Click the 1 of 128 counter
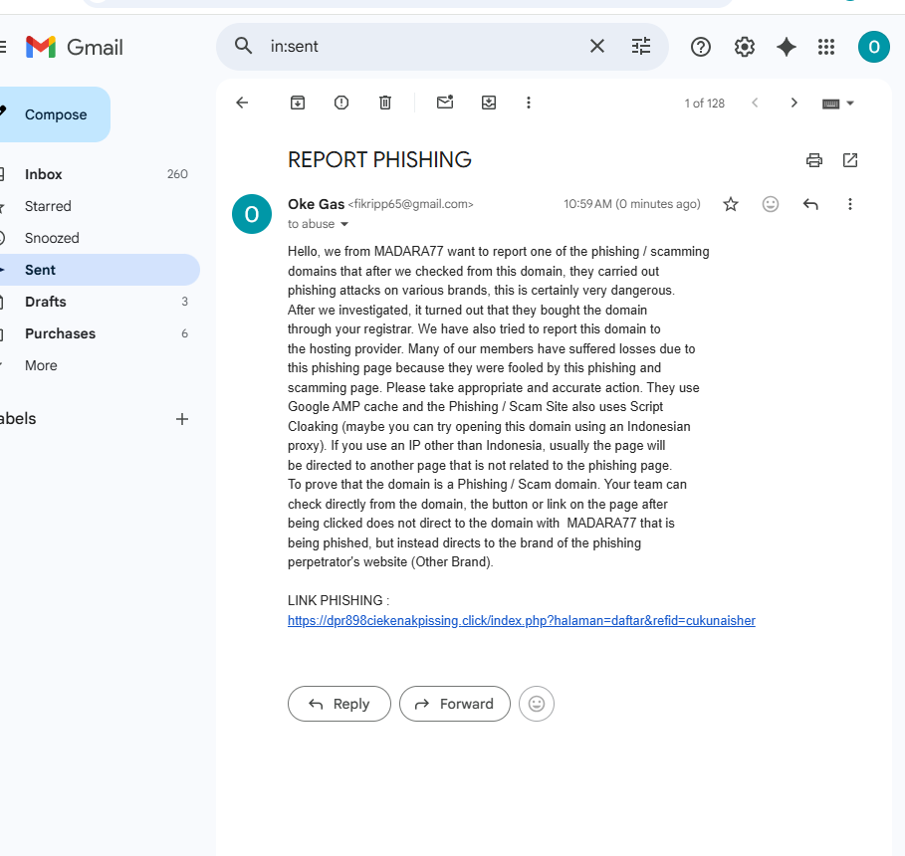 704,104
